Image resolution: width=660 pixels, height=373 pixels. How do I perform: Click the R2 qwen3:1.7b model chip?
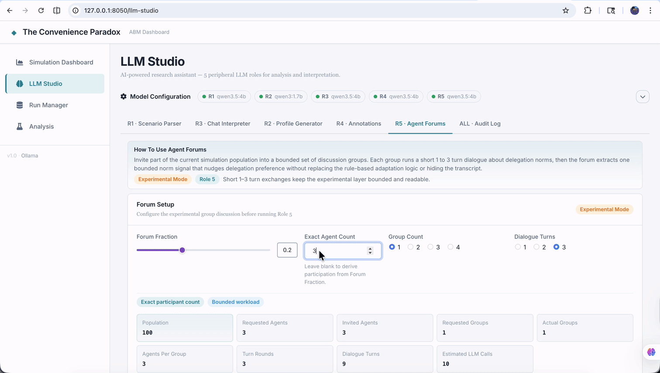281,97
